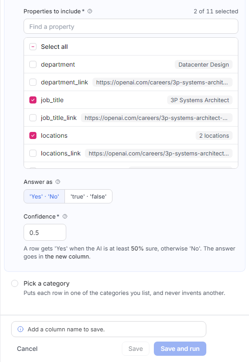Click the job_title_link URL preview
Screen dimensions: 249x362
[x=157, y=118]
